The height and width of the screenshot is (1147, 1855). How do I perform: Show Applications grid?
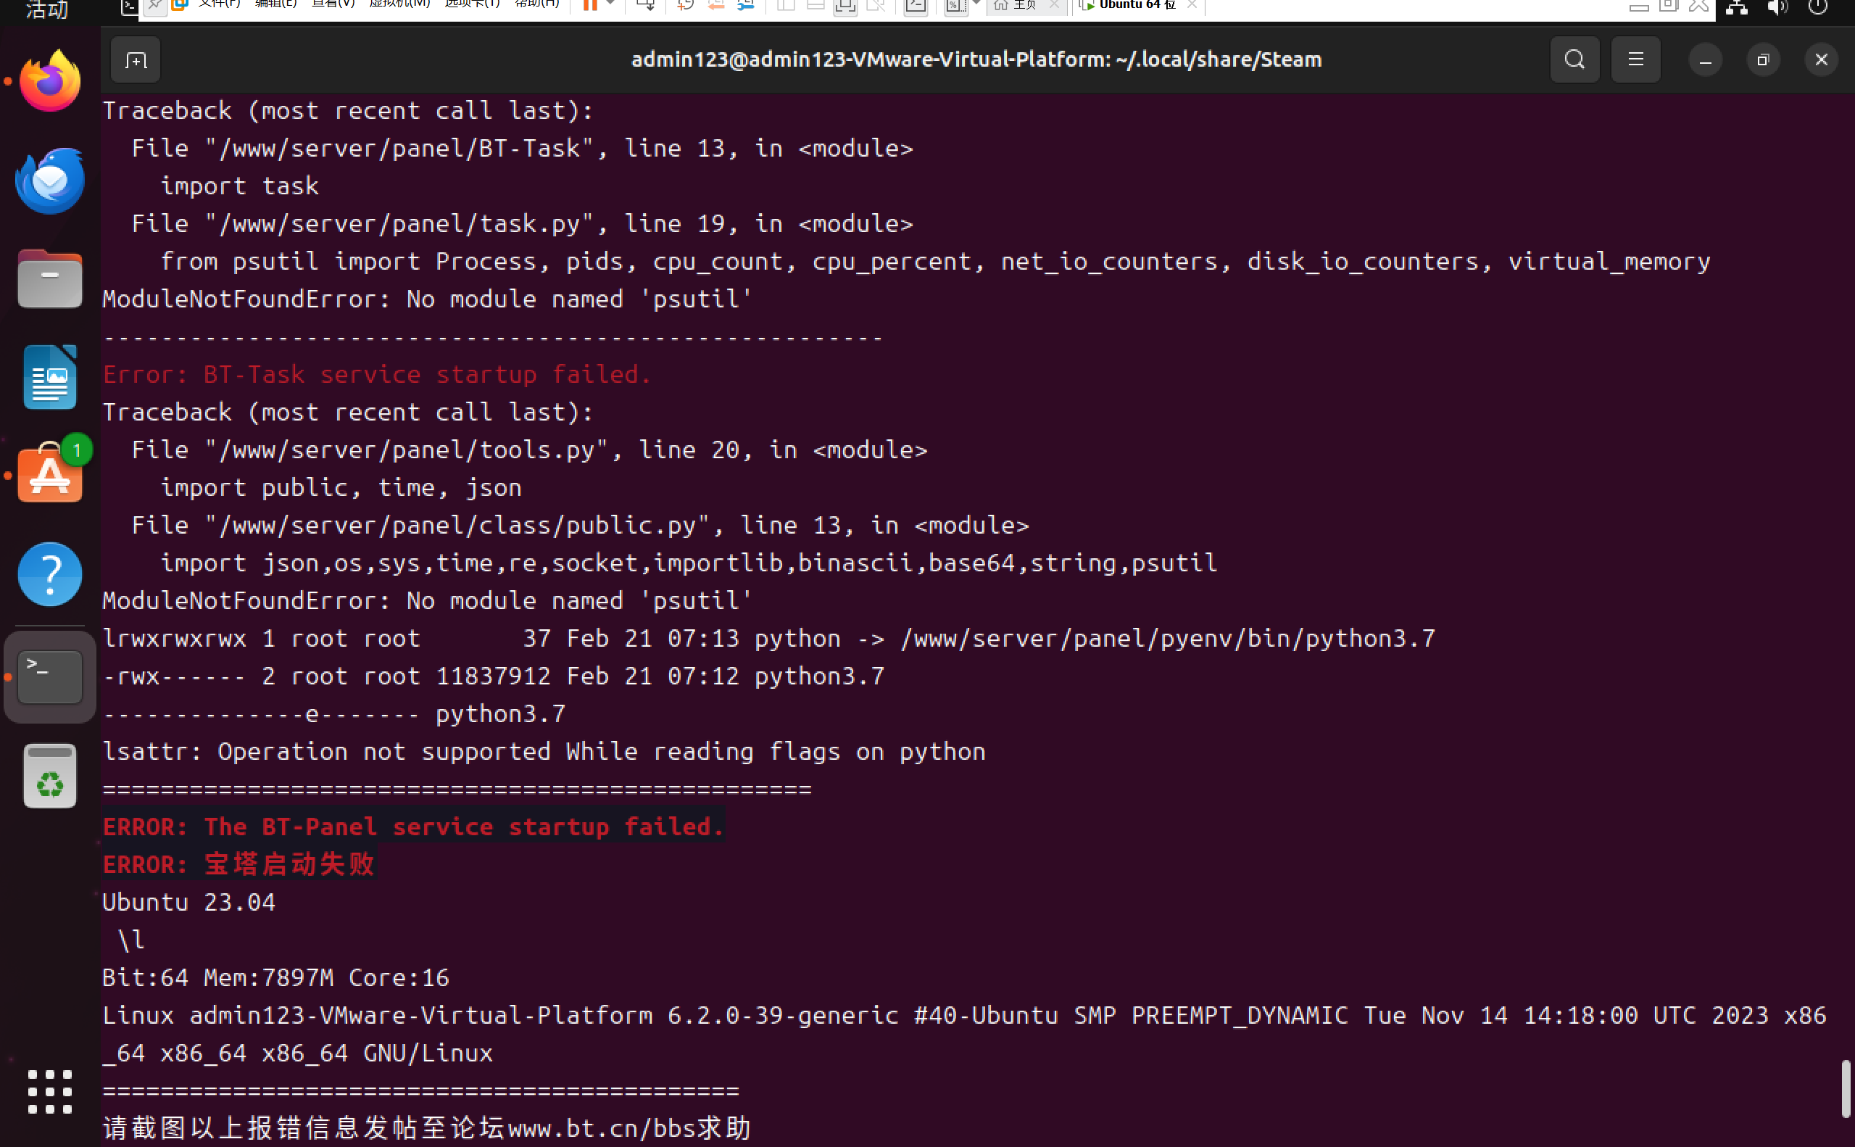point(50,1093)
